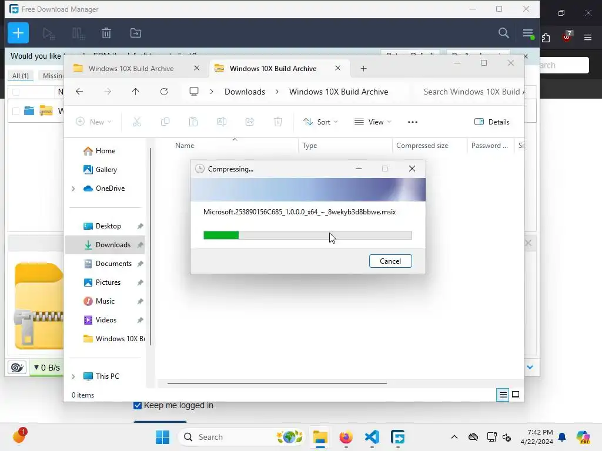The width and height of the screenshot is (602, 451).
Task: Click the horizontal scrollbar in Explorer file list
Action: point(277,383)
